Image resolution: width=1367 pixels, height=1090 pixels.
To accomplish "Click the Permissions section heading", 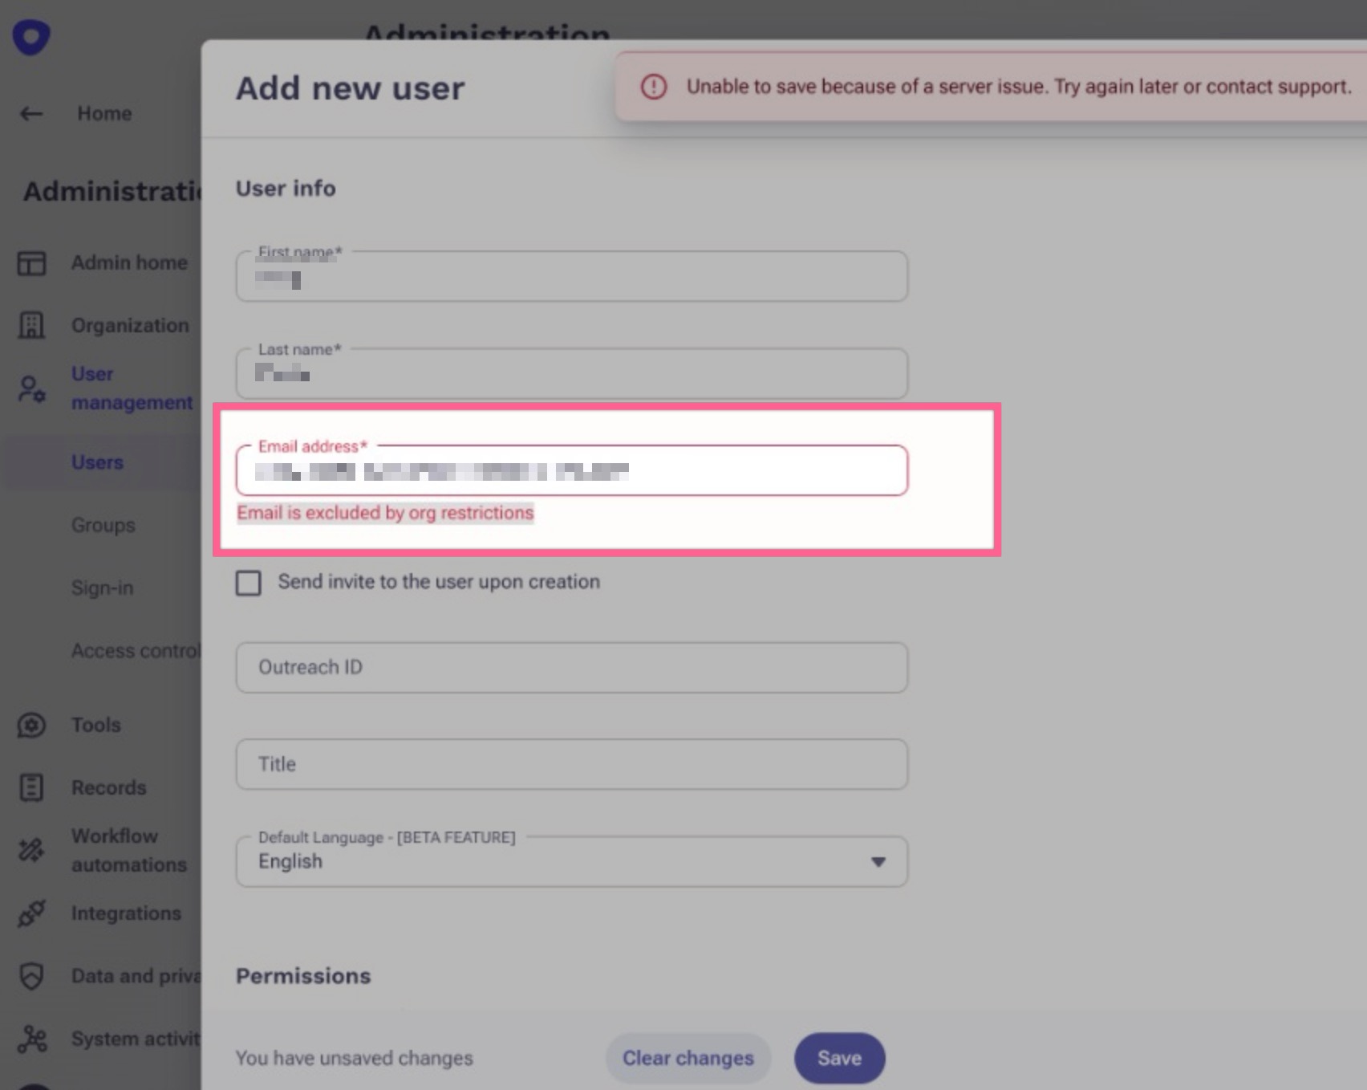I will pyautogui.click(x=303, y=976).
